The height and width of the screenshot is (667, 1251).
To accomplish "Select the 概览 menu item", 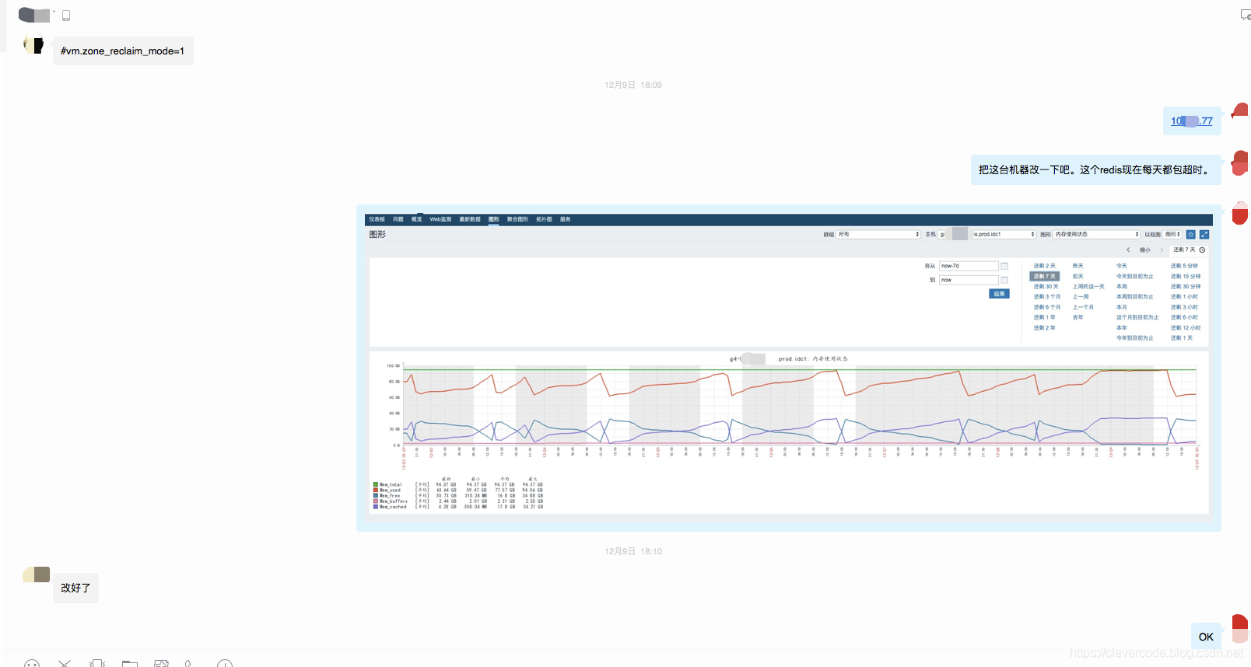I will (417, 219).
